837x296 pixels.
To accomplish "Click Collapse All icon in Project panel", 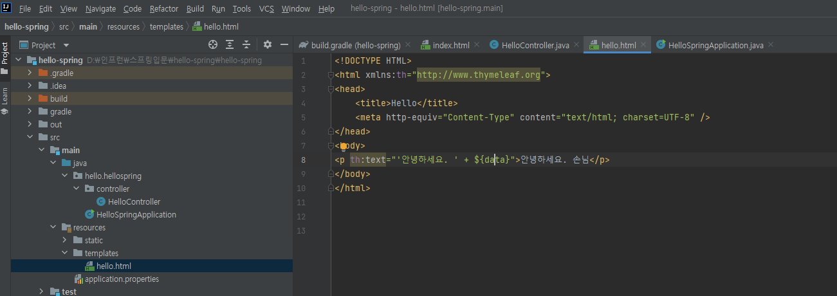I will click(246, 45).
